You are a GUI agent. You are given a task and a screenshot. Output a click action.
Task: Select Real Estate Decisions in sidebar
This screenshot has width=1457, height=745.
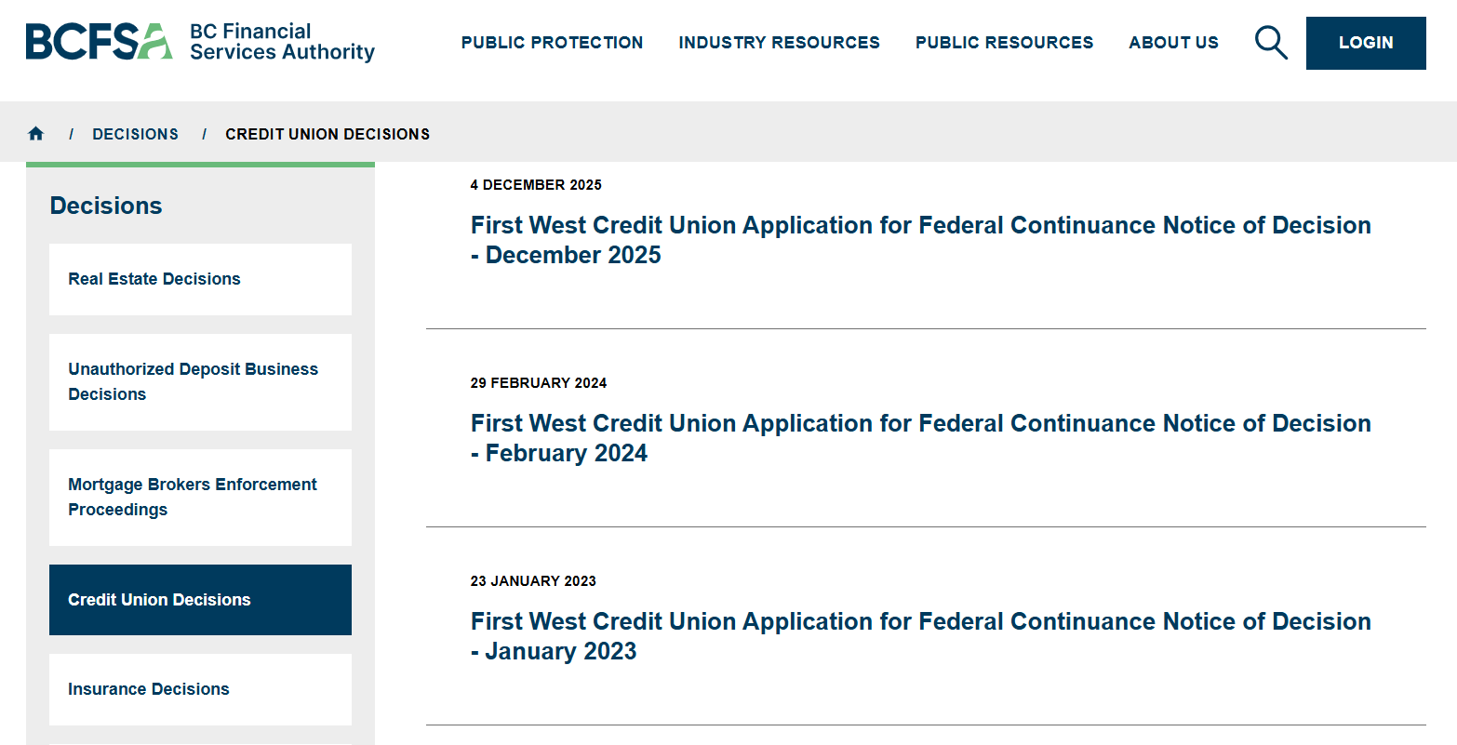tap(200, 279)
